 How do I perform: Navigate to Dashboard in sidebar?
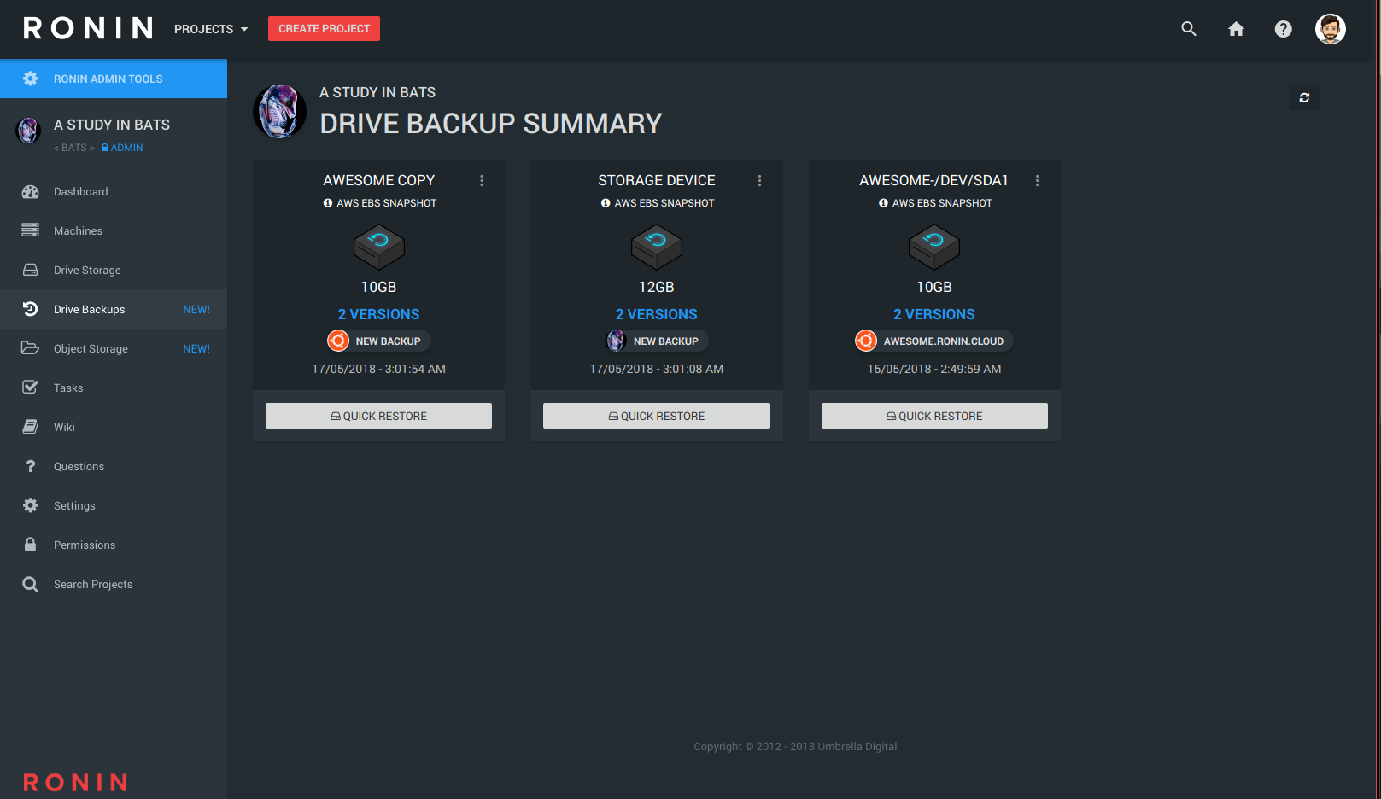click(x=114, y=192)
